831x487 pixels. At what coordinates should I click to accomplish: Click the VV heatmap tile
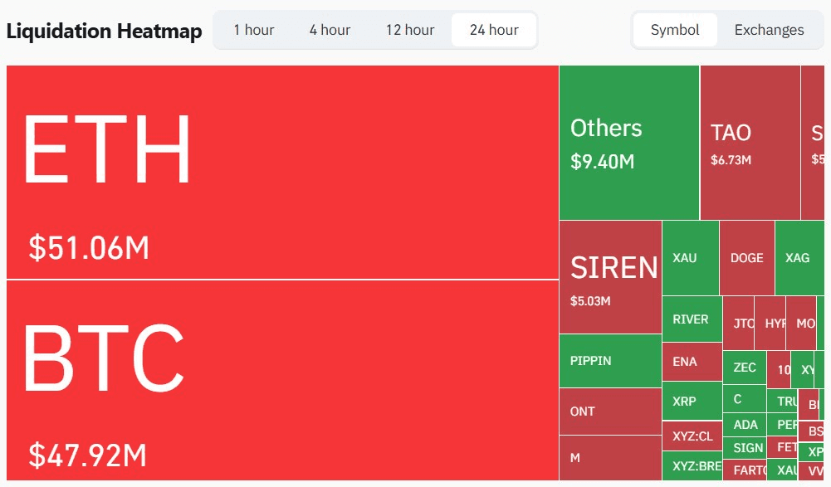pos(811,470)
